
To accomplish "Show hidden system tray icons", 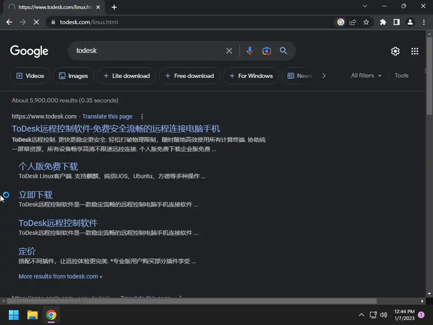I will pos(361,315).
